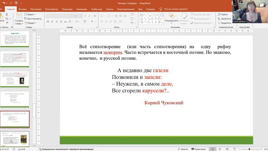Switch to the Переходы tab
Screen dimensions: 268x151
[x=67, y=9]
